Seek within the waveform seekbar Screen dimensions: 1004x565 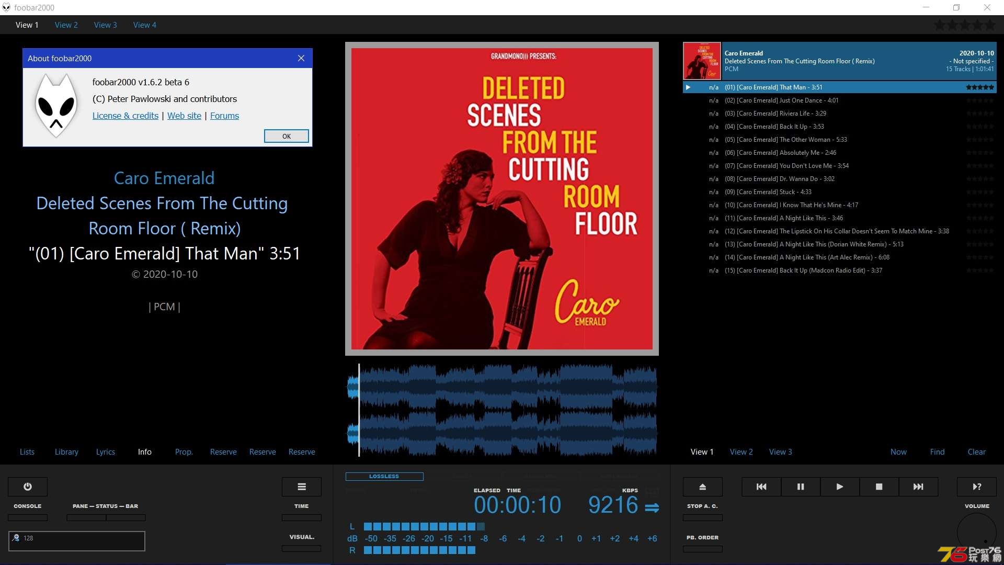[502, 410]
